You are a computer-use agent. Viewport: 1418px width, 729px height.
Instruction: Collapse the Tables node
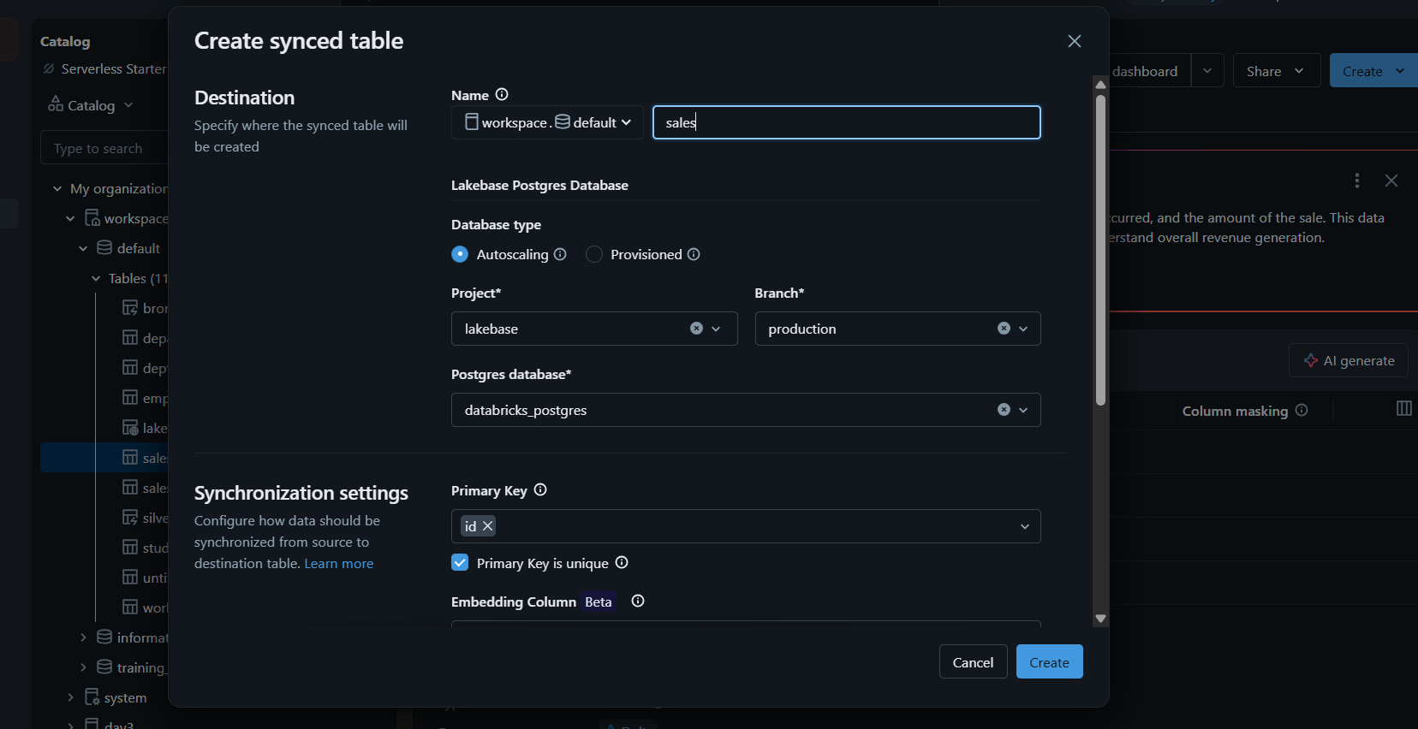tap(96, 278)
